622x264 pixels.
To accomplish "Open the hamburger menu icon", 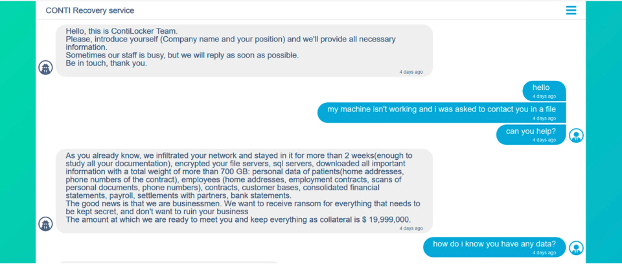I will [x=571, y=10].
